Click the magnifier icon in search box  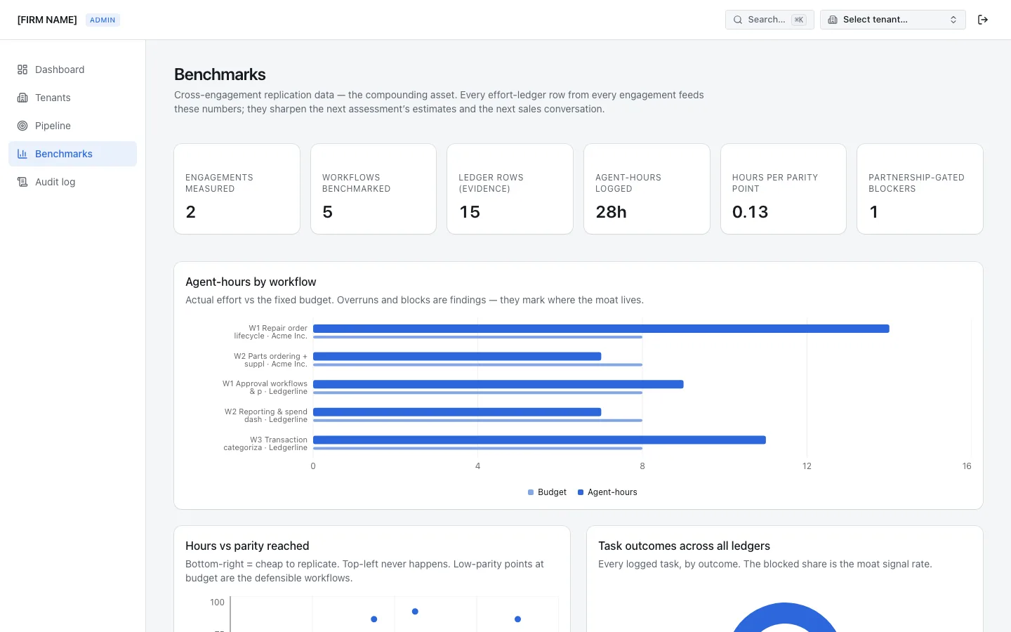pos(738,20)
